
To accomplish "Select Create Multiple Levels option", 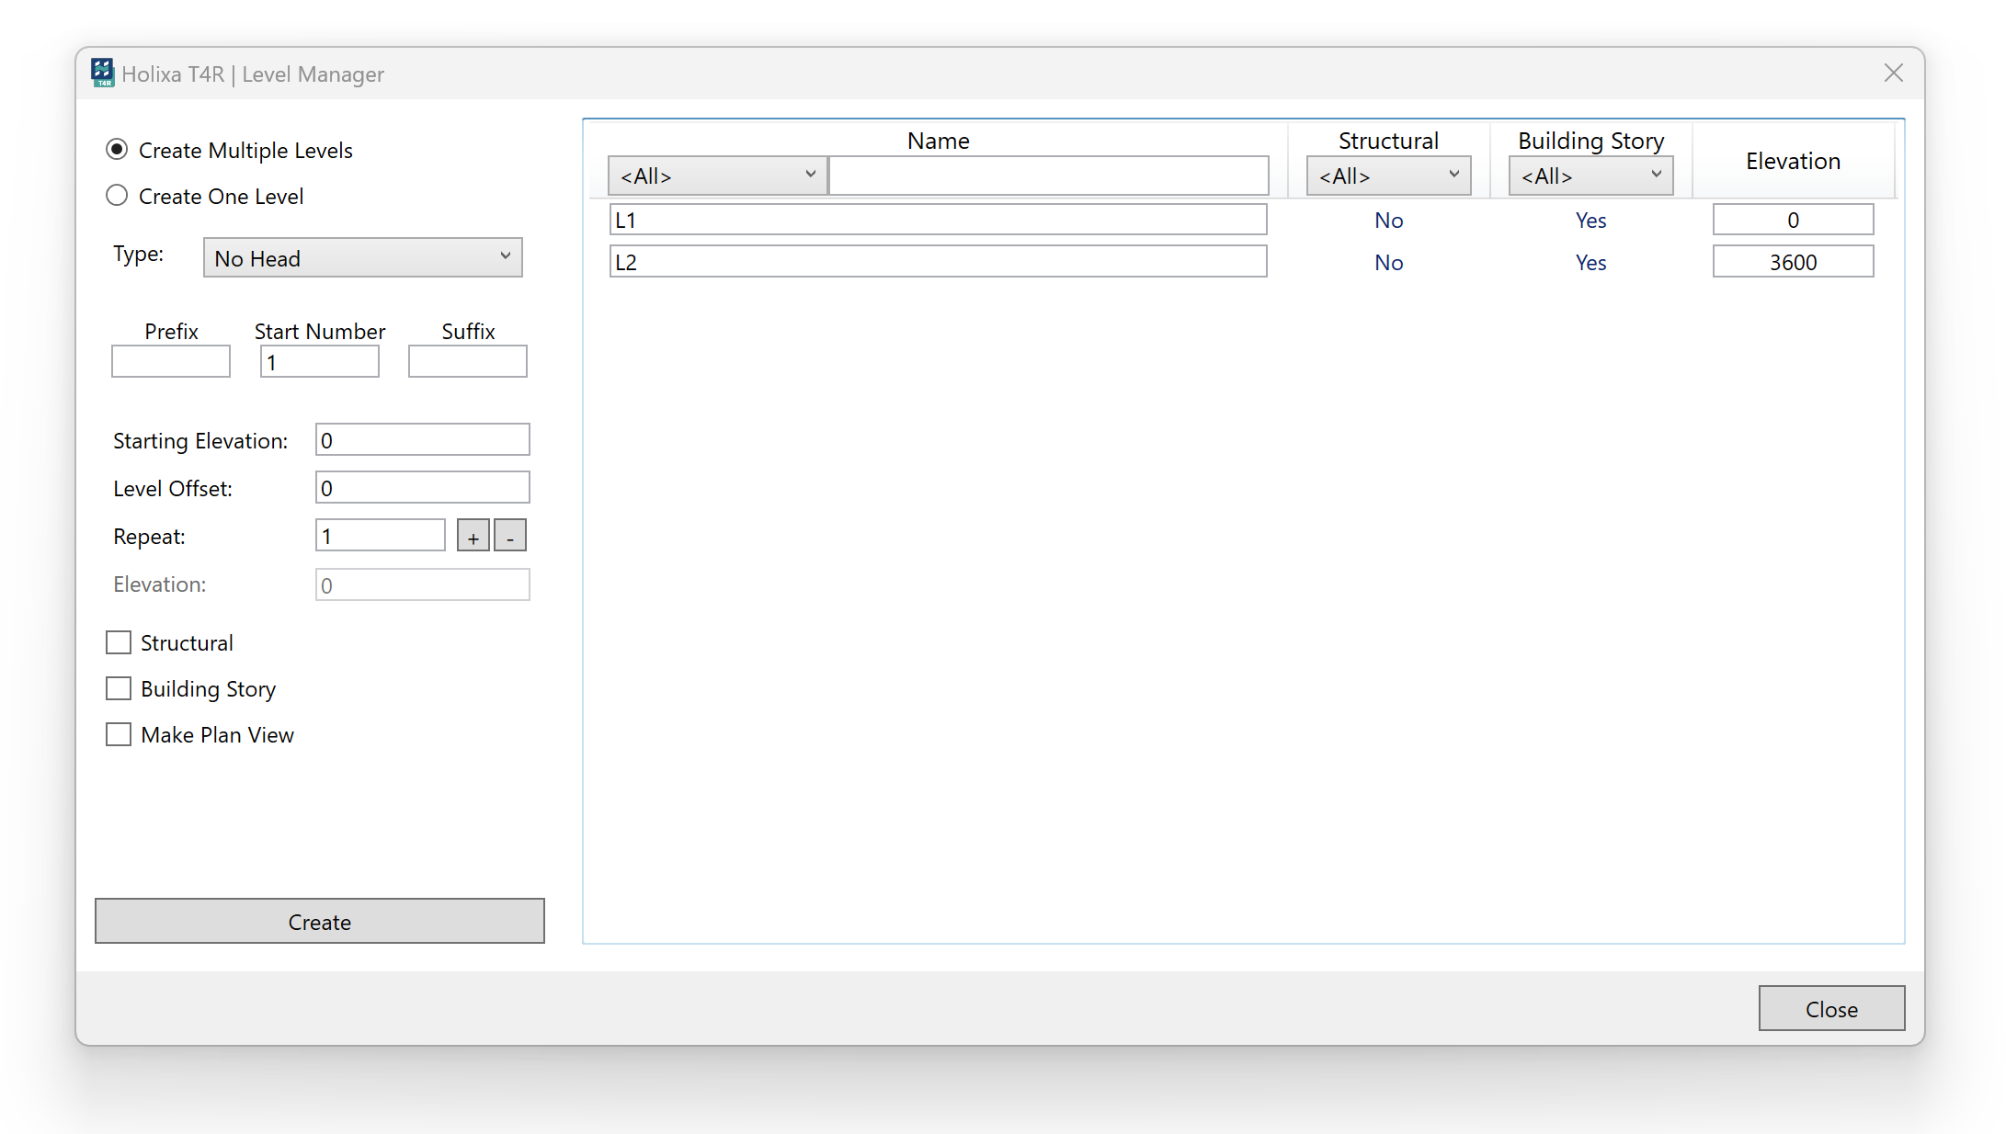I will [117, 150].
